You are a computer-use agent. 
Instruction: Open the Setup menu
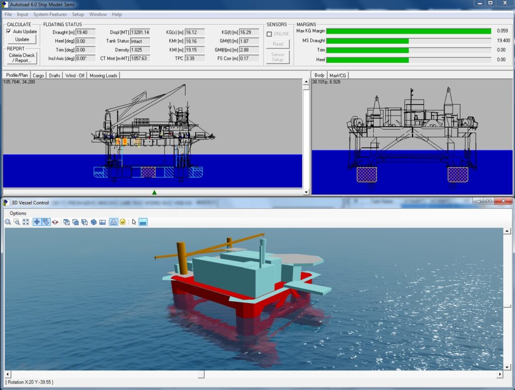tap(78, 14)
